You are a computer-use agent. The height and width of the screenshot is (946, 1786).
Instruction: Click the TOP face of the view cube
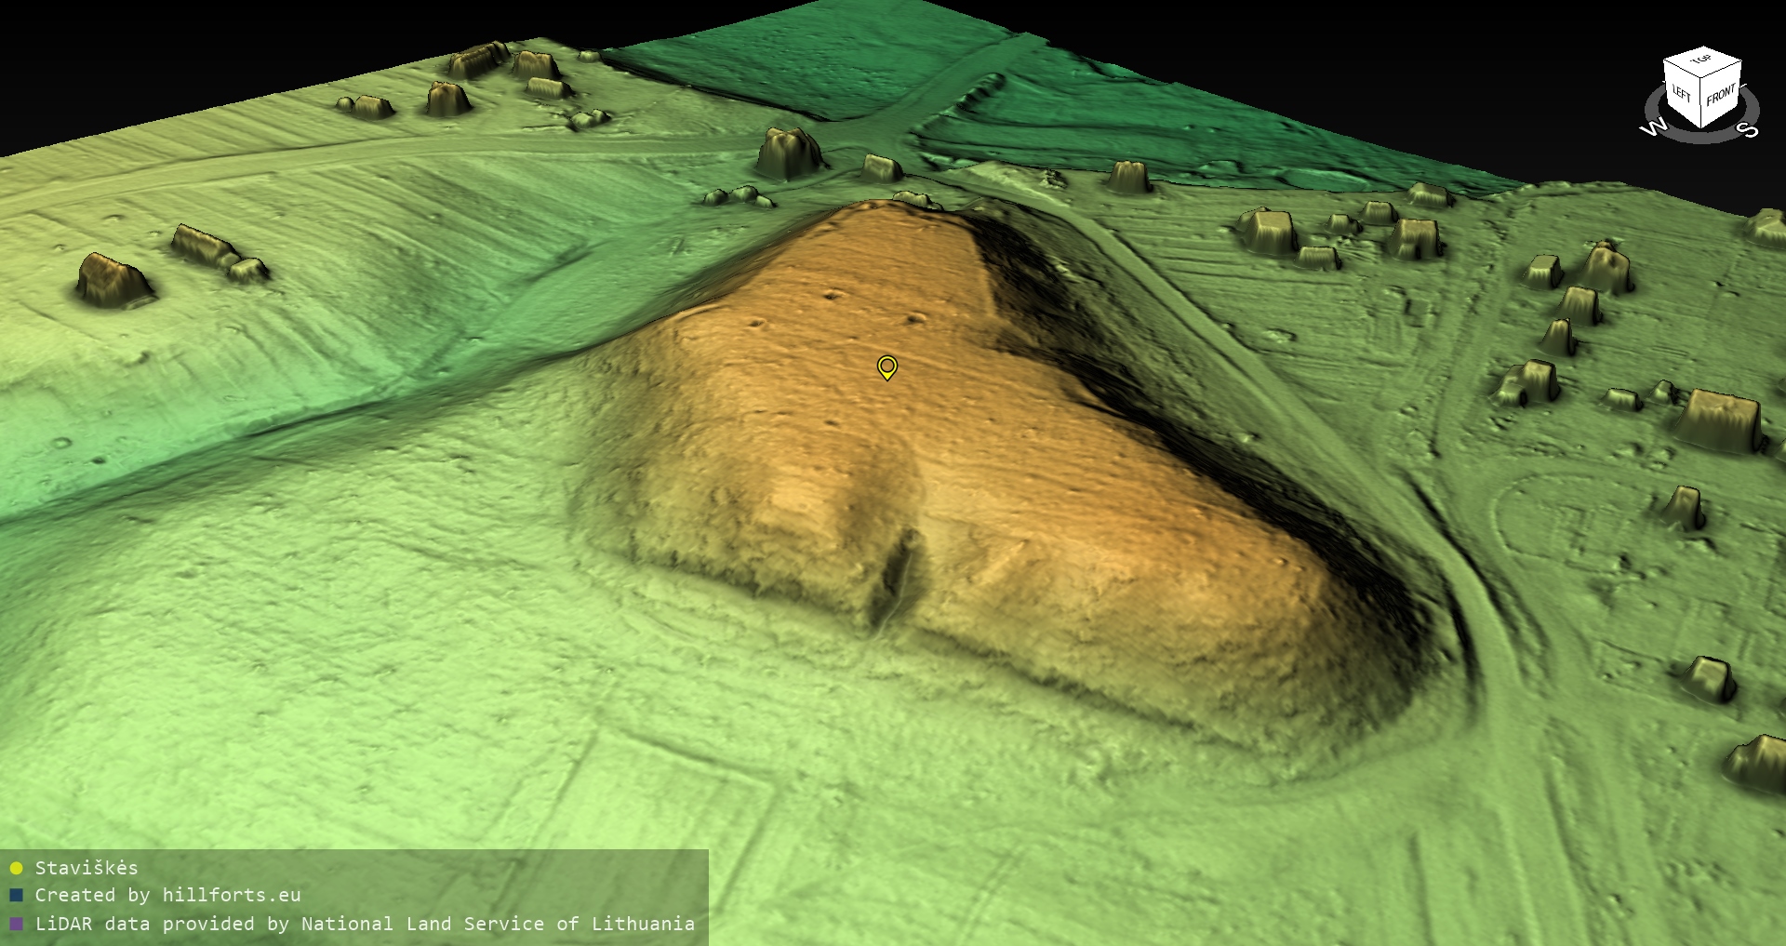click(1701, 60)
